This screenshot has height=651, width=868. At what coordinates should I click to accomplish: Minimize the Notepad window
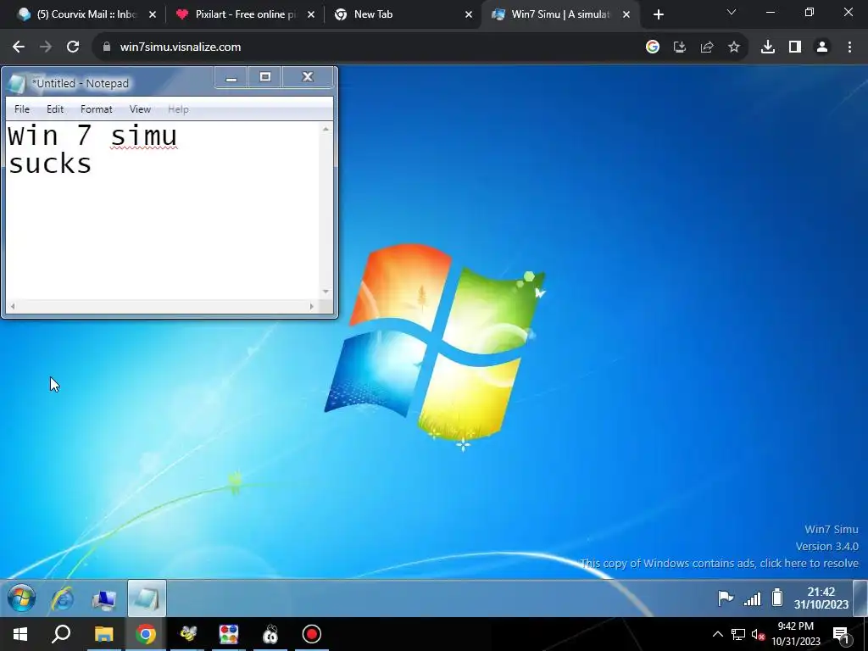(231, 77)
